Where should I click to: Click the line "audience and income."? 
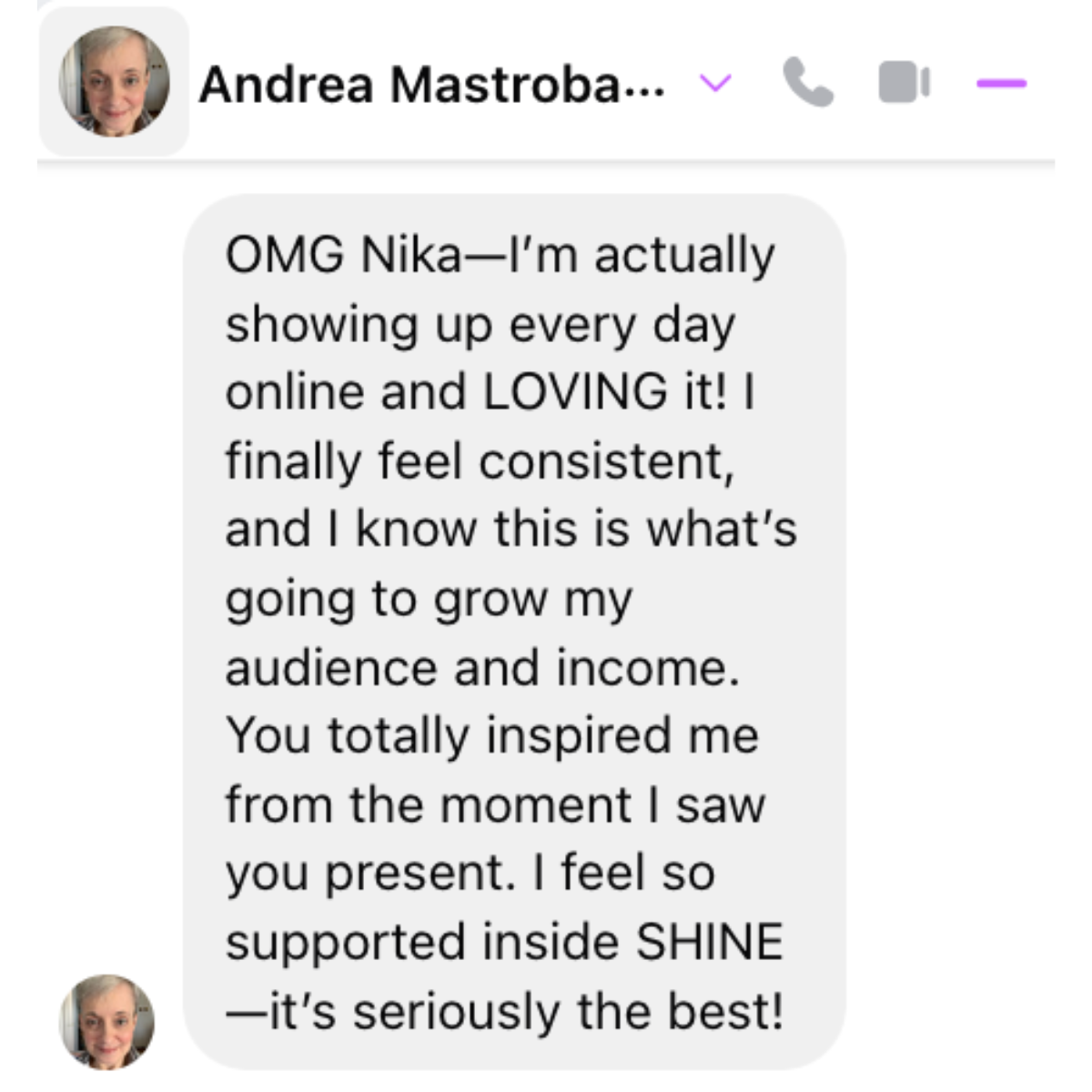coord(482,667)
